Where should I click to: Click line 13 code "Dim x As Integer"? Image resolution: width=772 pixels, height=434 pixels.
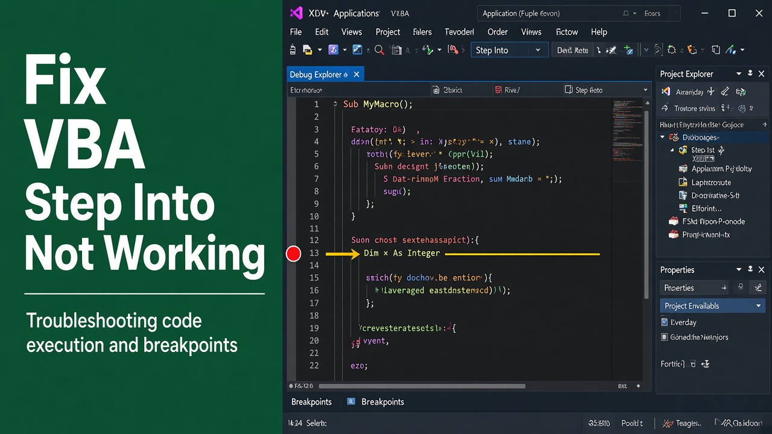pyautogui.click(x=402, y=253)
